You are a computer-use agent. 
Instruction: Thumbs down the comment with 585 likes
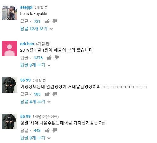coord(55,94)
